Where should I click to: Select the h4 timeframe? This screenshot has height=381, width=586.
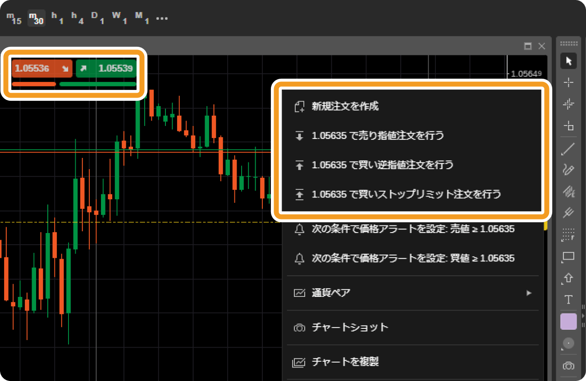pos(78,18)
